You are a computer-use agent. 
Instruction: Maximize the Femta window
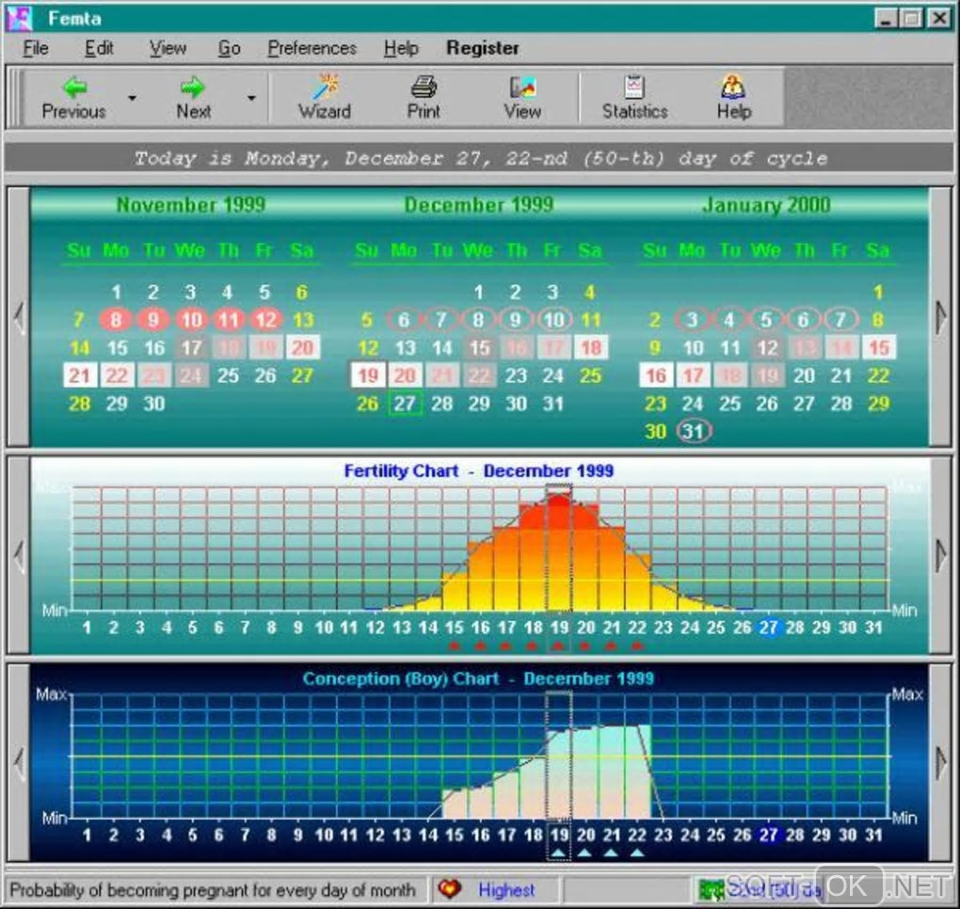(911, 19)
